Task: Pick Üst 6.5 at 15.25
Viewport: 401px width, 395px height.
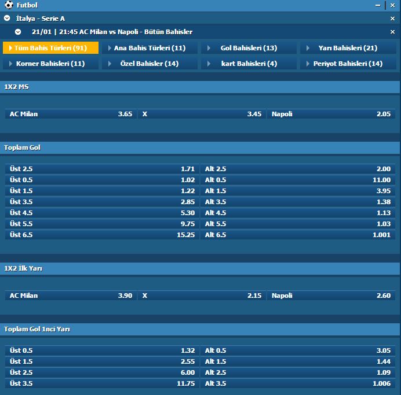Action: [x=102, y=235]
